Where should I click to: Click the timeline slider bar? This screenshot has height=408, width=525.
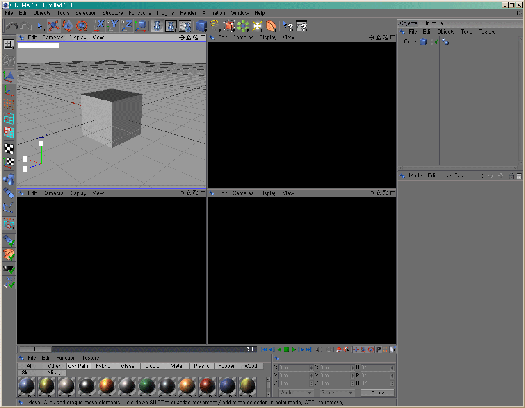(138, 349)
